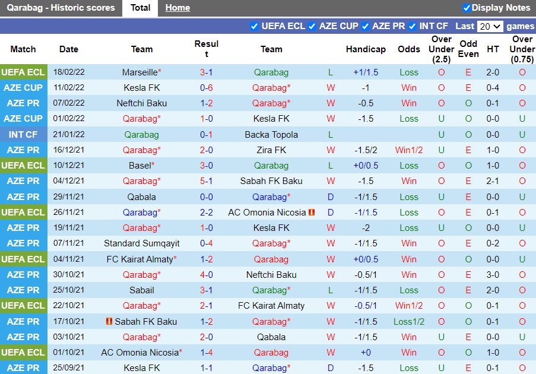Viewport: 536px width, 374px height.
Task: Open the Basel team link
Action: (x=141, y=166)
